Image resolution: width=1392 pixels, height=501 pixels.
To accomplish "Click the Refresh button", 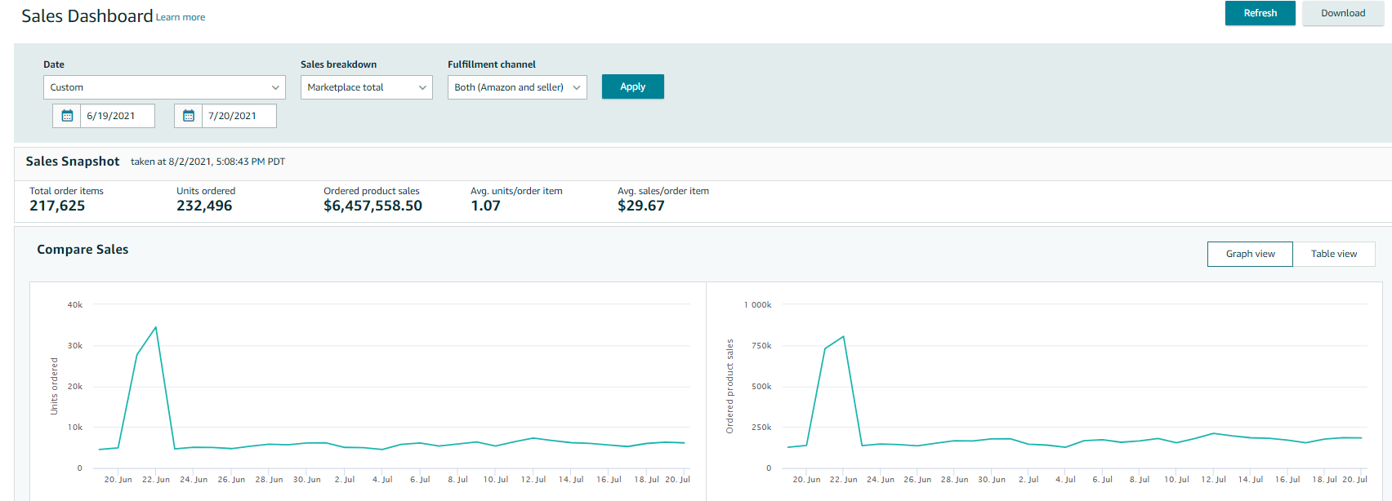I will [1260, 13].
